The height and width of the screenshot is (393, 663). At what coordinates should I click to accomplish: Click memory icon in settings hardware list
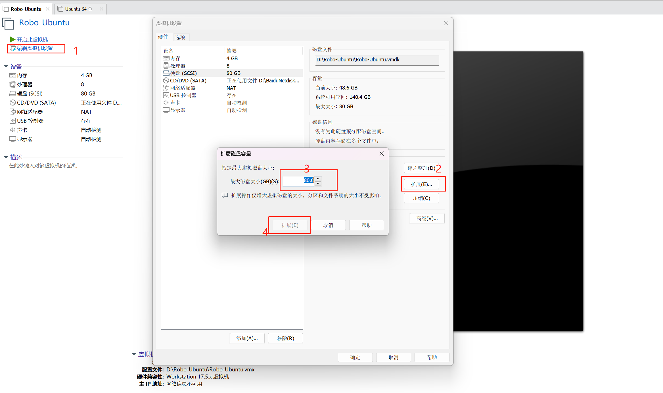point(166,58)
